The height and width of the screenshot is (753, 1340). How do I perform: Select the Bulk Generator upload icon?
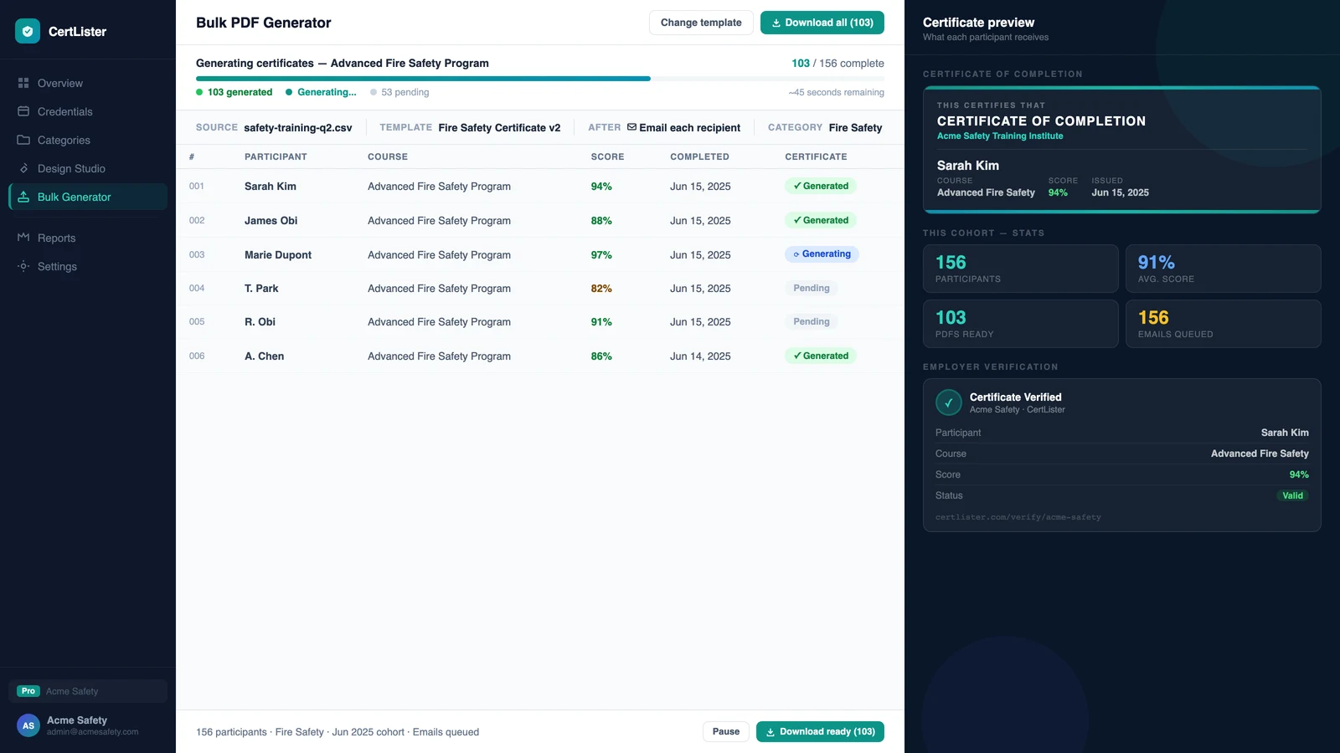point(23,197)
